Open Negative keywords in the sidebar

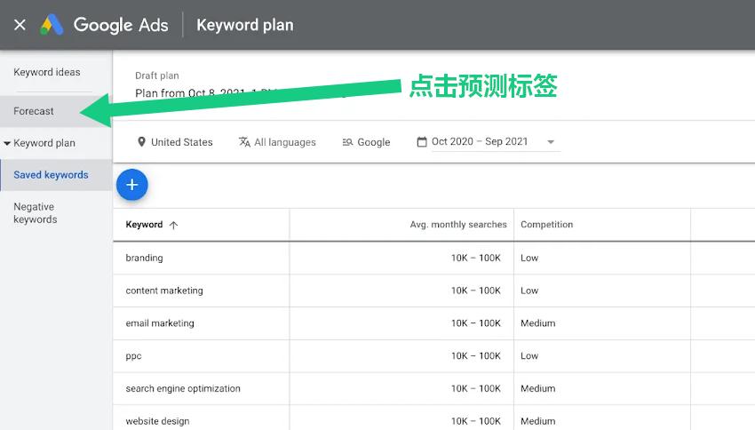coord(36,213)
